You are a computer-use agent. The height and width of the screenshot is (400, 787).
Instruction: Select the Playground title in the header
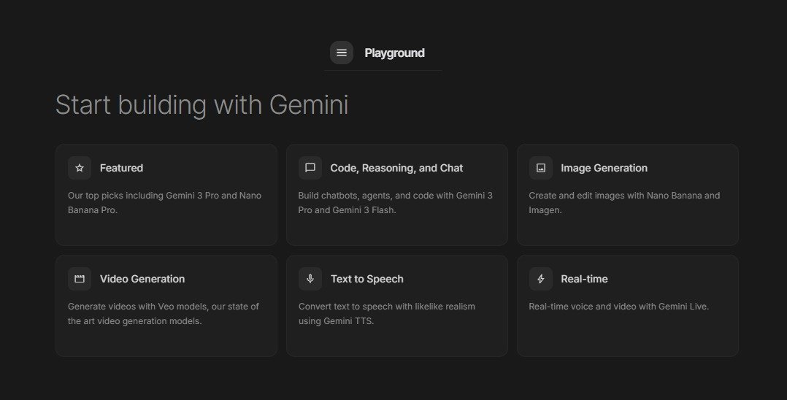(394, 53)
